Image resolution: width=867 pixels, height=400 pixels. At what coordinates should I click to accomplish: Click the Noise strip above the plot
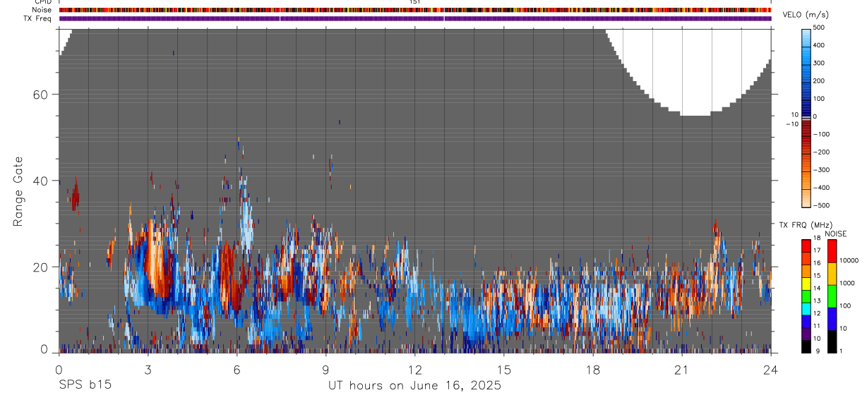click(415, 11)
